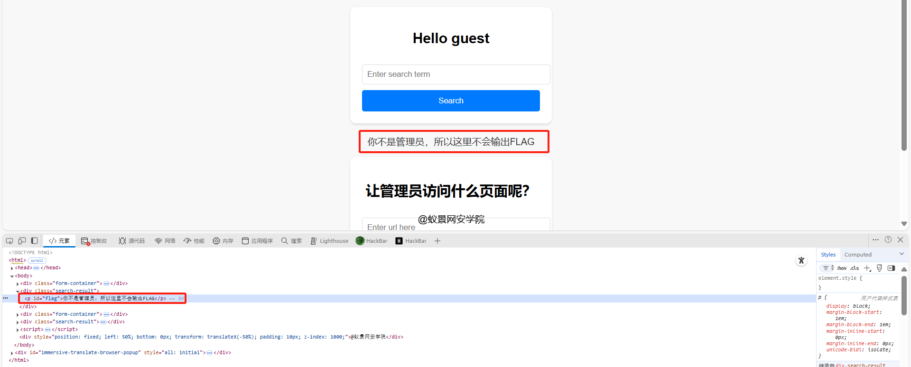Screen dimensions: 911x367
Task: Open DevTools more options ellipsis
Action: [875, 240]
